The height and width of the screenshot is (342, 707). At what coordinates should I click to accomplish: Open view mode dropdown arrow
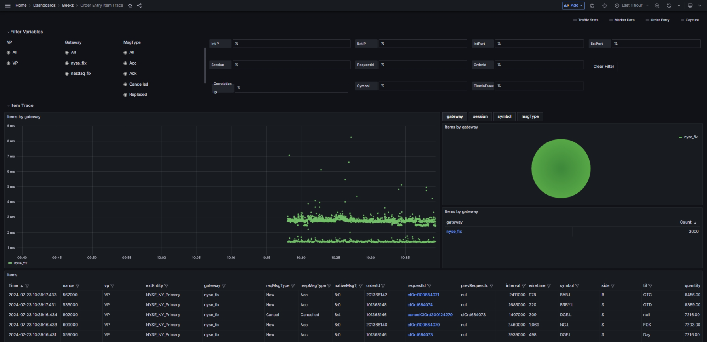pos(700,6)
